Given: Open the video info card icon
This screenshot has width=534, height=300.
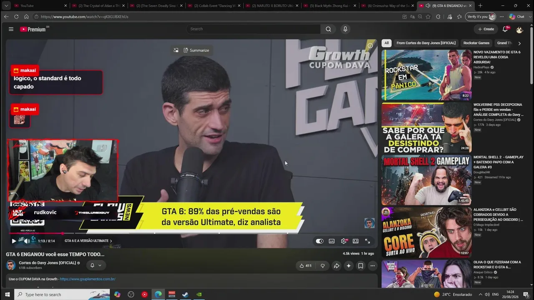Looking at the screenshot, I should point(370,45).
